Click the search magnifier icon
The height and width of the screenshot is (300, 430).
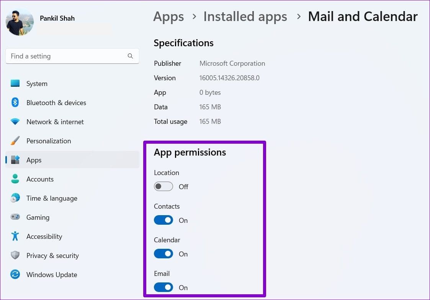coord(130,56)
